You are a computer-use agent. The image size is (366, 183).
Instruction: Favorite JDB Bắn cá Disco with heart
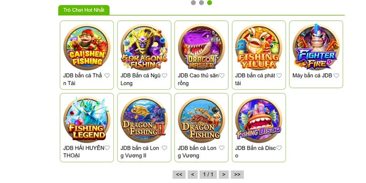[279, 148]
